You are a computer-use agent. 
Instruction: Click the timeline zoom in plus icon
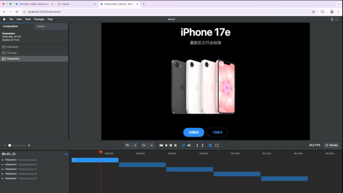point(29,145)
